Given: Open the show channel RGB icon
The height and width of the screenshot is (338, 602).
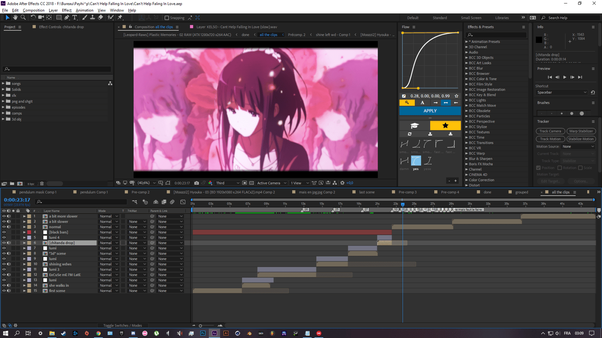Looking at the screenshot, I should click(x=210, y=183).
